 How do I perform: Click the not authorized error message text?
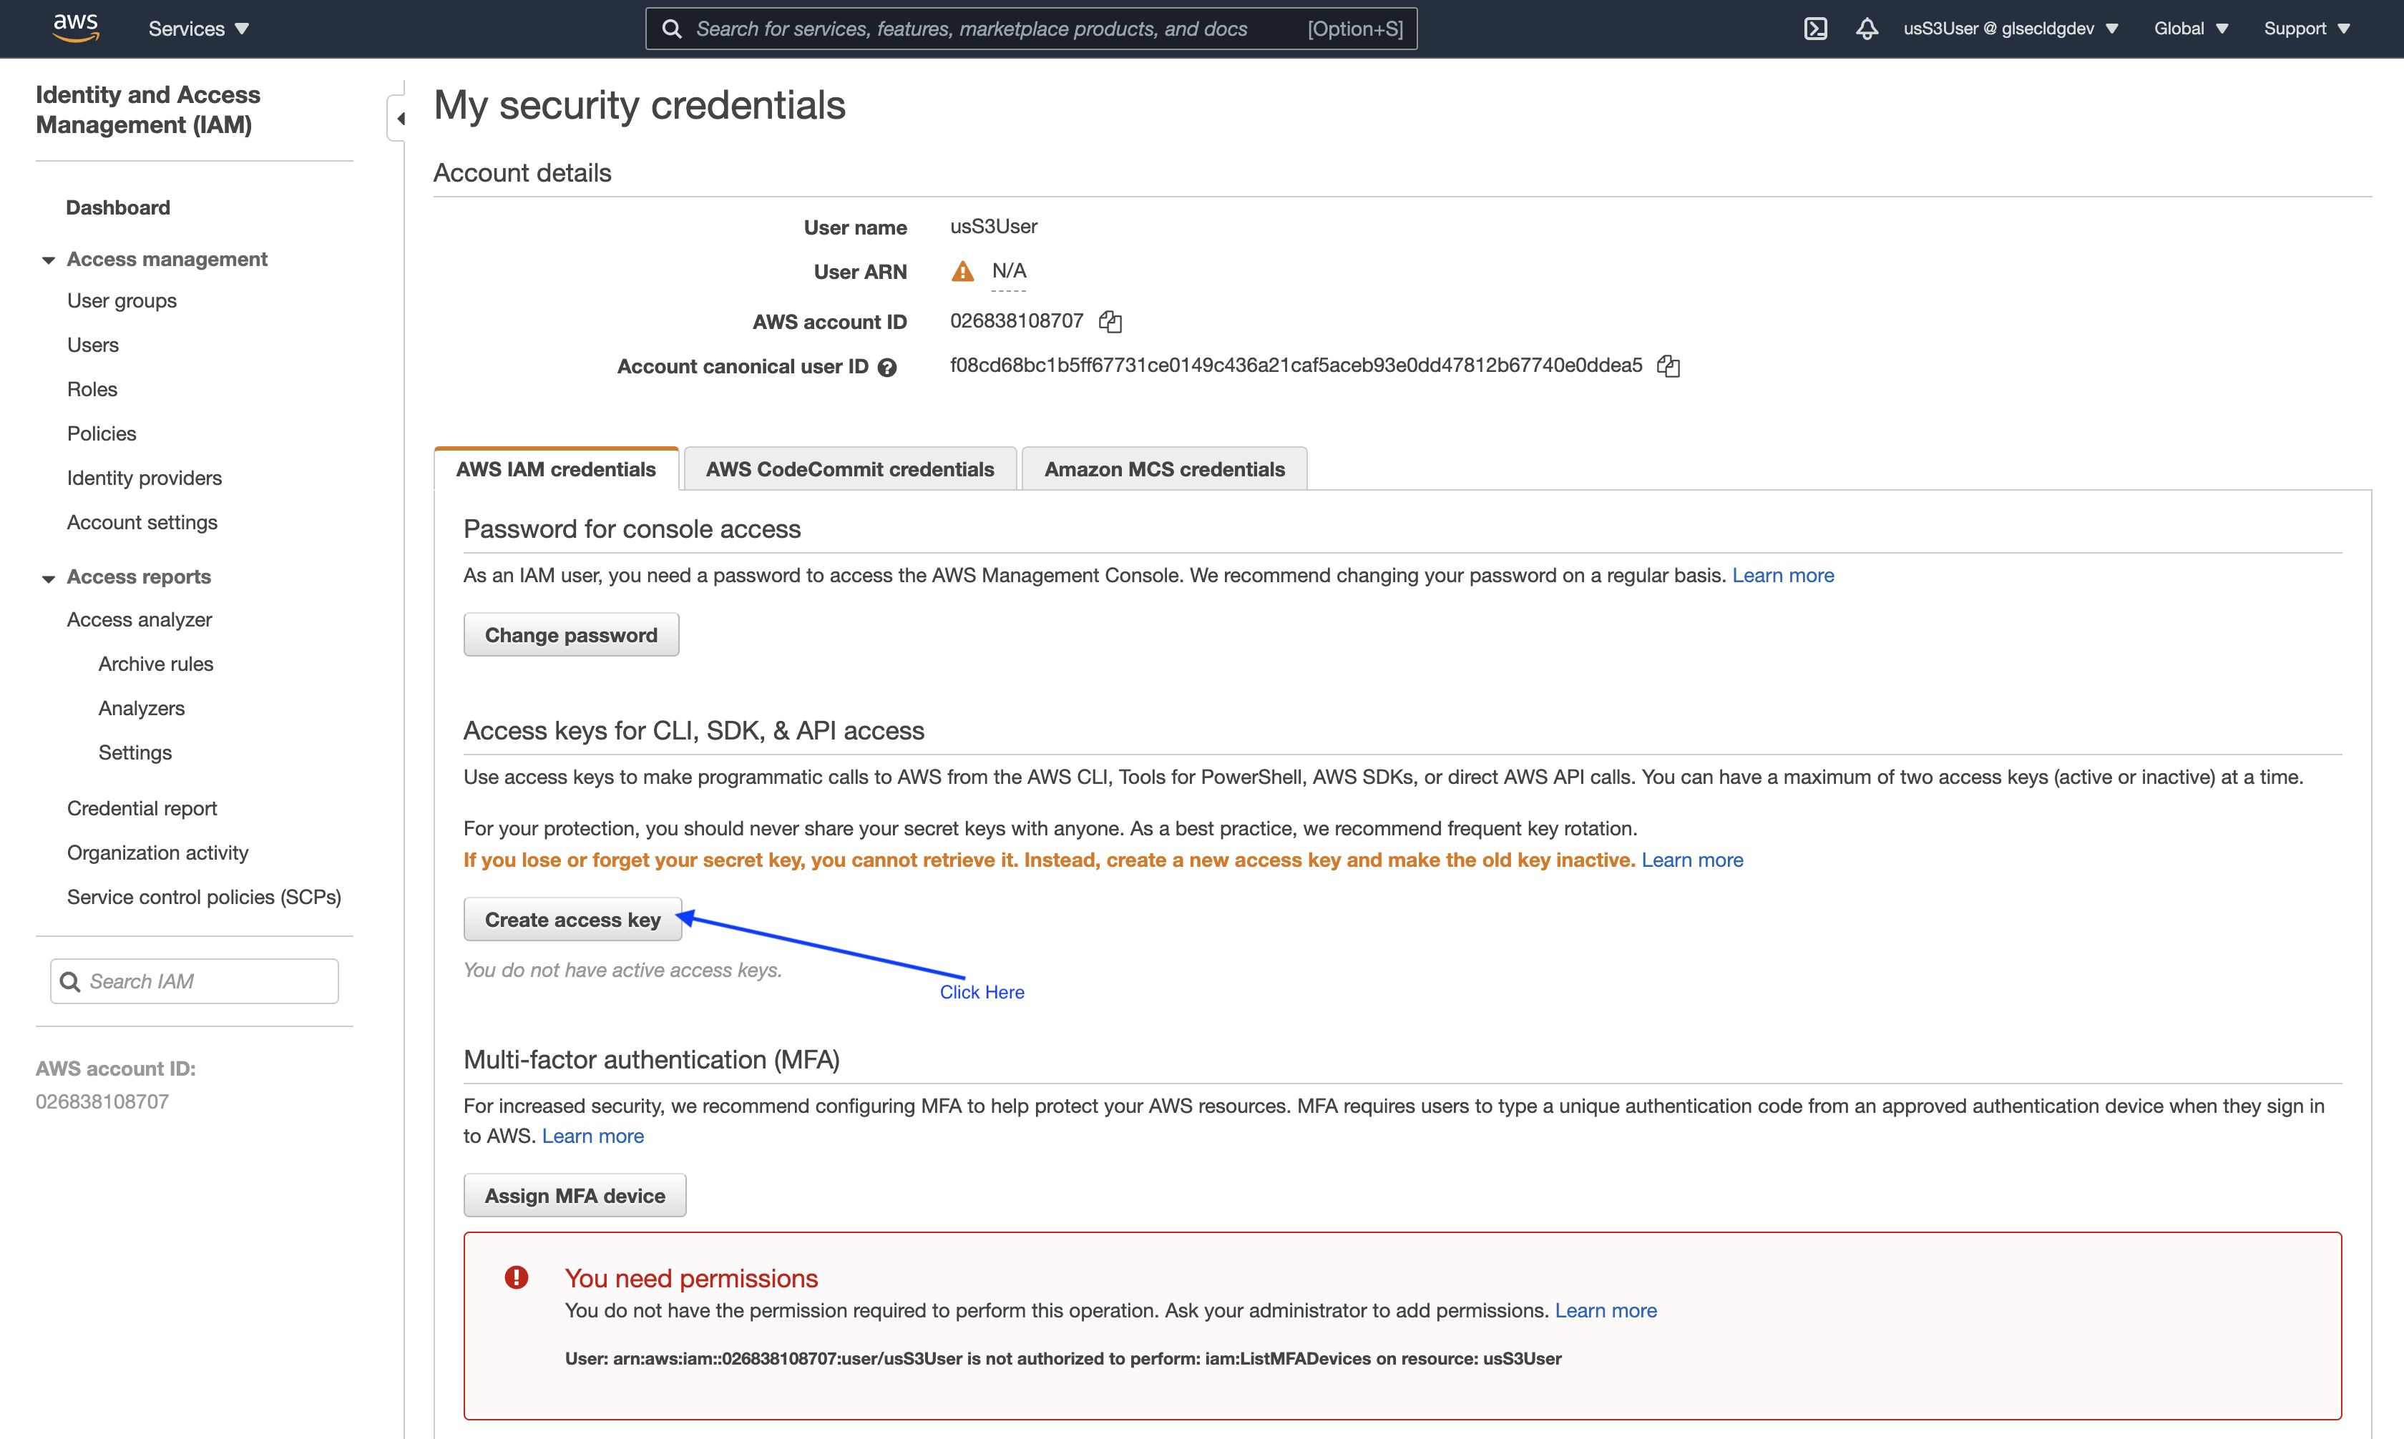pos(1063,1358)
